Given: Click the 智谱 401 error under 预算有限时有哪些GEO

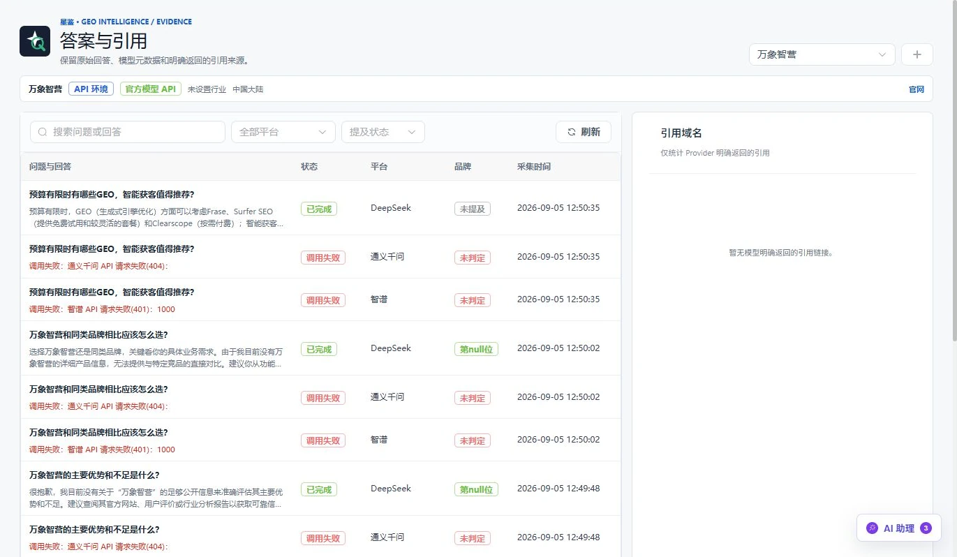Looking at the screenshot, I should coord(102,309).
